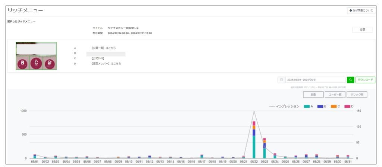
Task: Click the calendar icon beside date range
Action: (281, 80)
